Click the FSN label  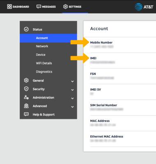[93, 74]
